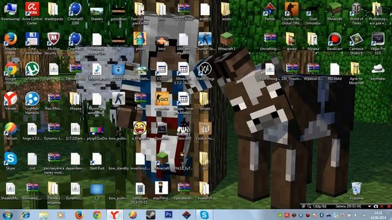Open Steam from the taskbar

151,215
